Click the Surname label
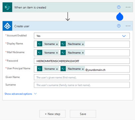Viewport: 135px width, 120px height. (11, 85)
